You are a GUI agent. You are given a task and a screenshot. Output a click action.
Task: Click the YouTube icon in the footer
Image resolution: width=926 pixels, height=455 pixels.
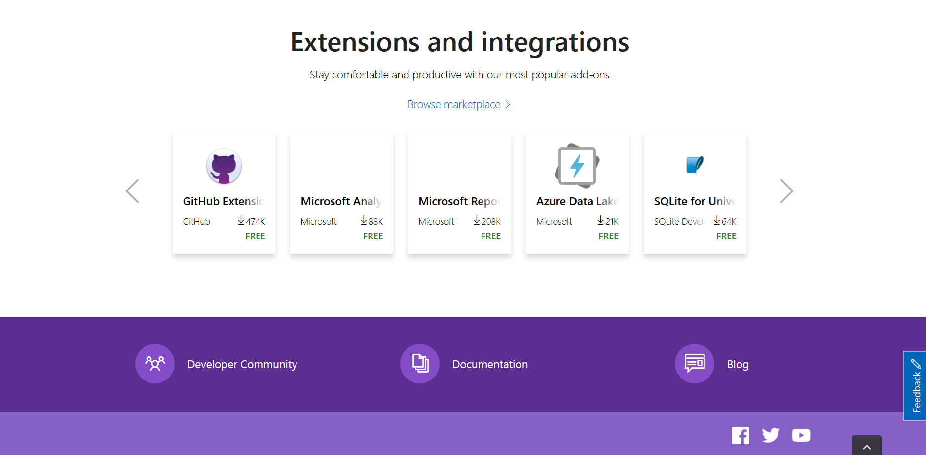point(801,435)
